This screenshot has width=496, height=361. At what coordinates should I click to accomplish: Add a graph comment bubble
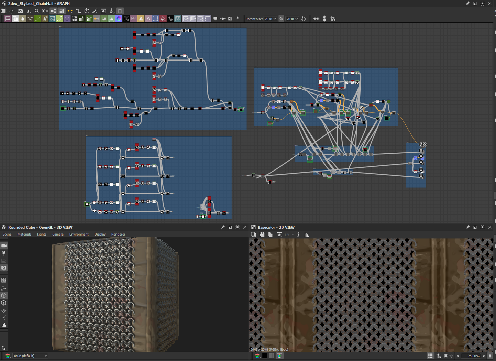point(216,19)
